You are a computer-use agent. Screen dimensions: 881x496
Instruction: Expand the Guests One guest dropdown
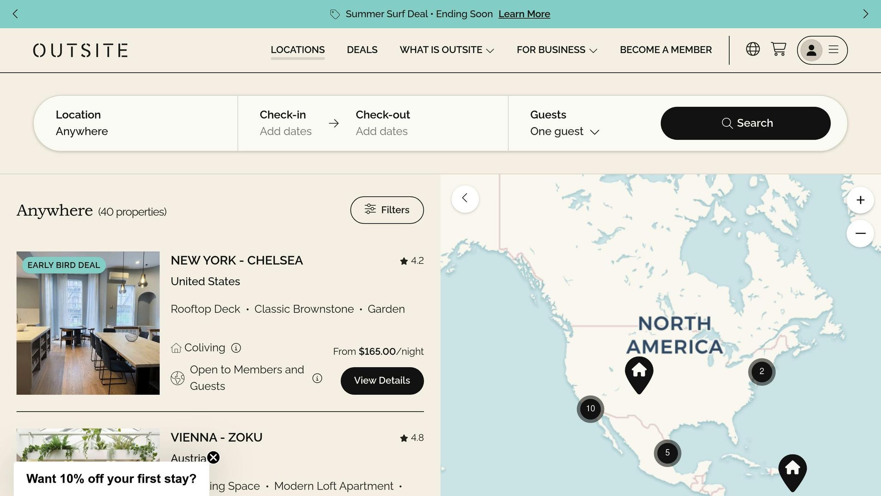click(x=564, y=131)
